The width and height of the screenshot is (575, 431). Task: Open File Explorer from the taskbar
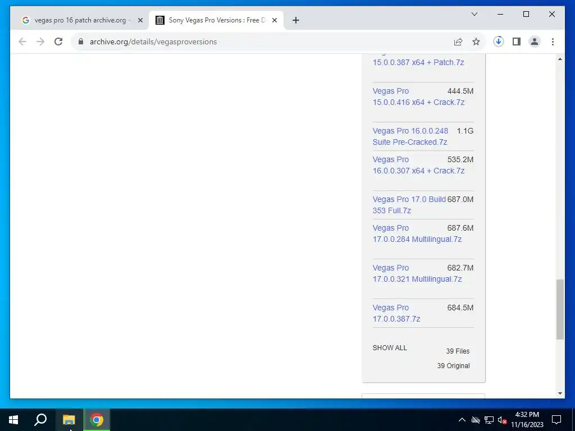coord(69,420)
